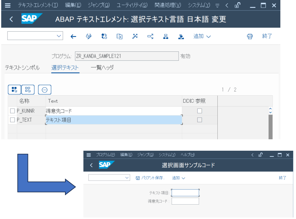Open the テキストエレメント(T) menu
Screen dimensions: 296x219
(38, 5)
